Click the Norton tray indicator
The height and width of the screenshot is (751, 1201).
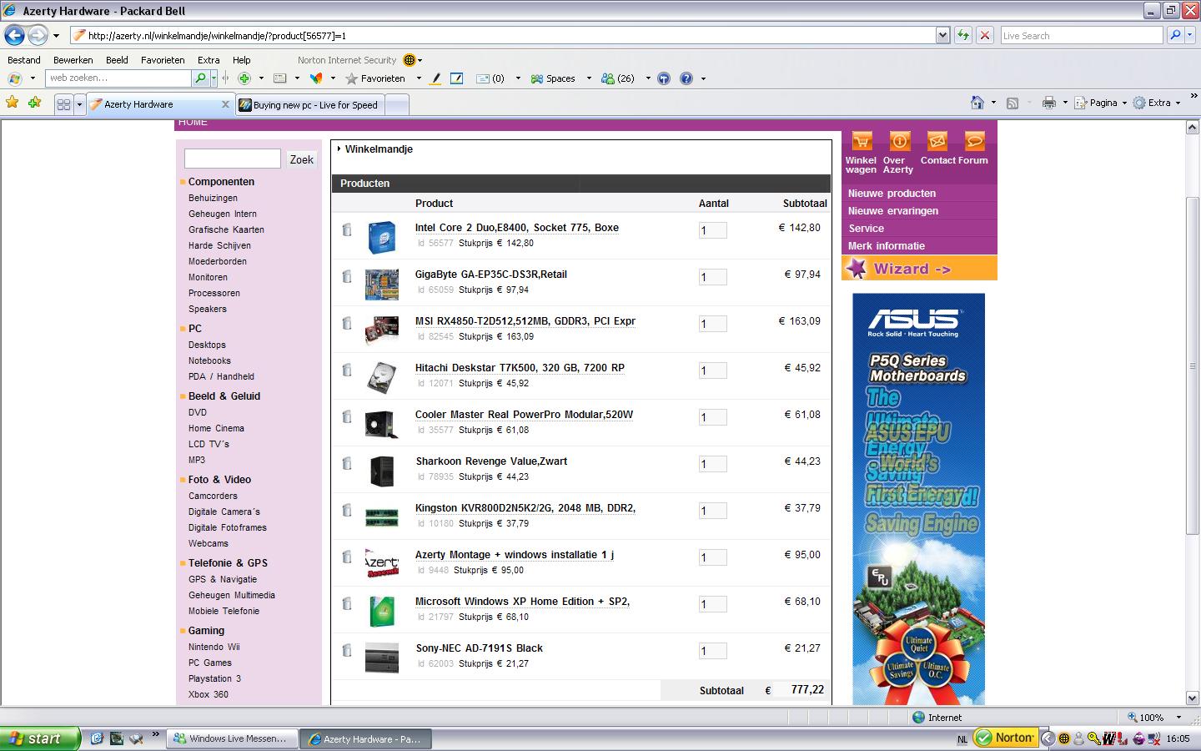(1005, 738)
